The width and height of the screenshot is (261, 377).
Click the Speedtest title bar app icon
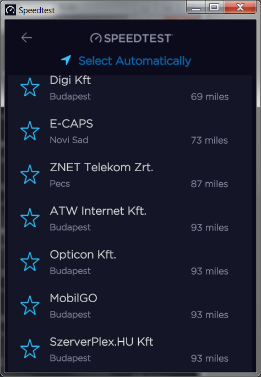click(x=10, y=10)
